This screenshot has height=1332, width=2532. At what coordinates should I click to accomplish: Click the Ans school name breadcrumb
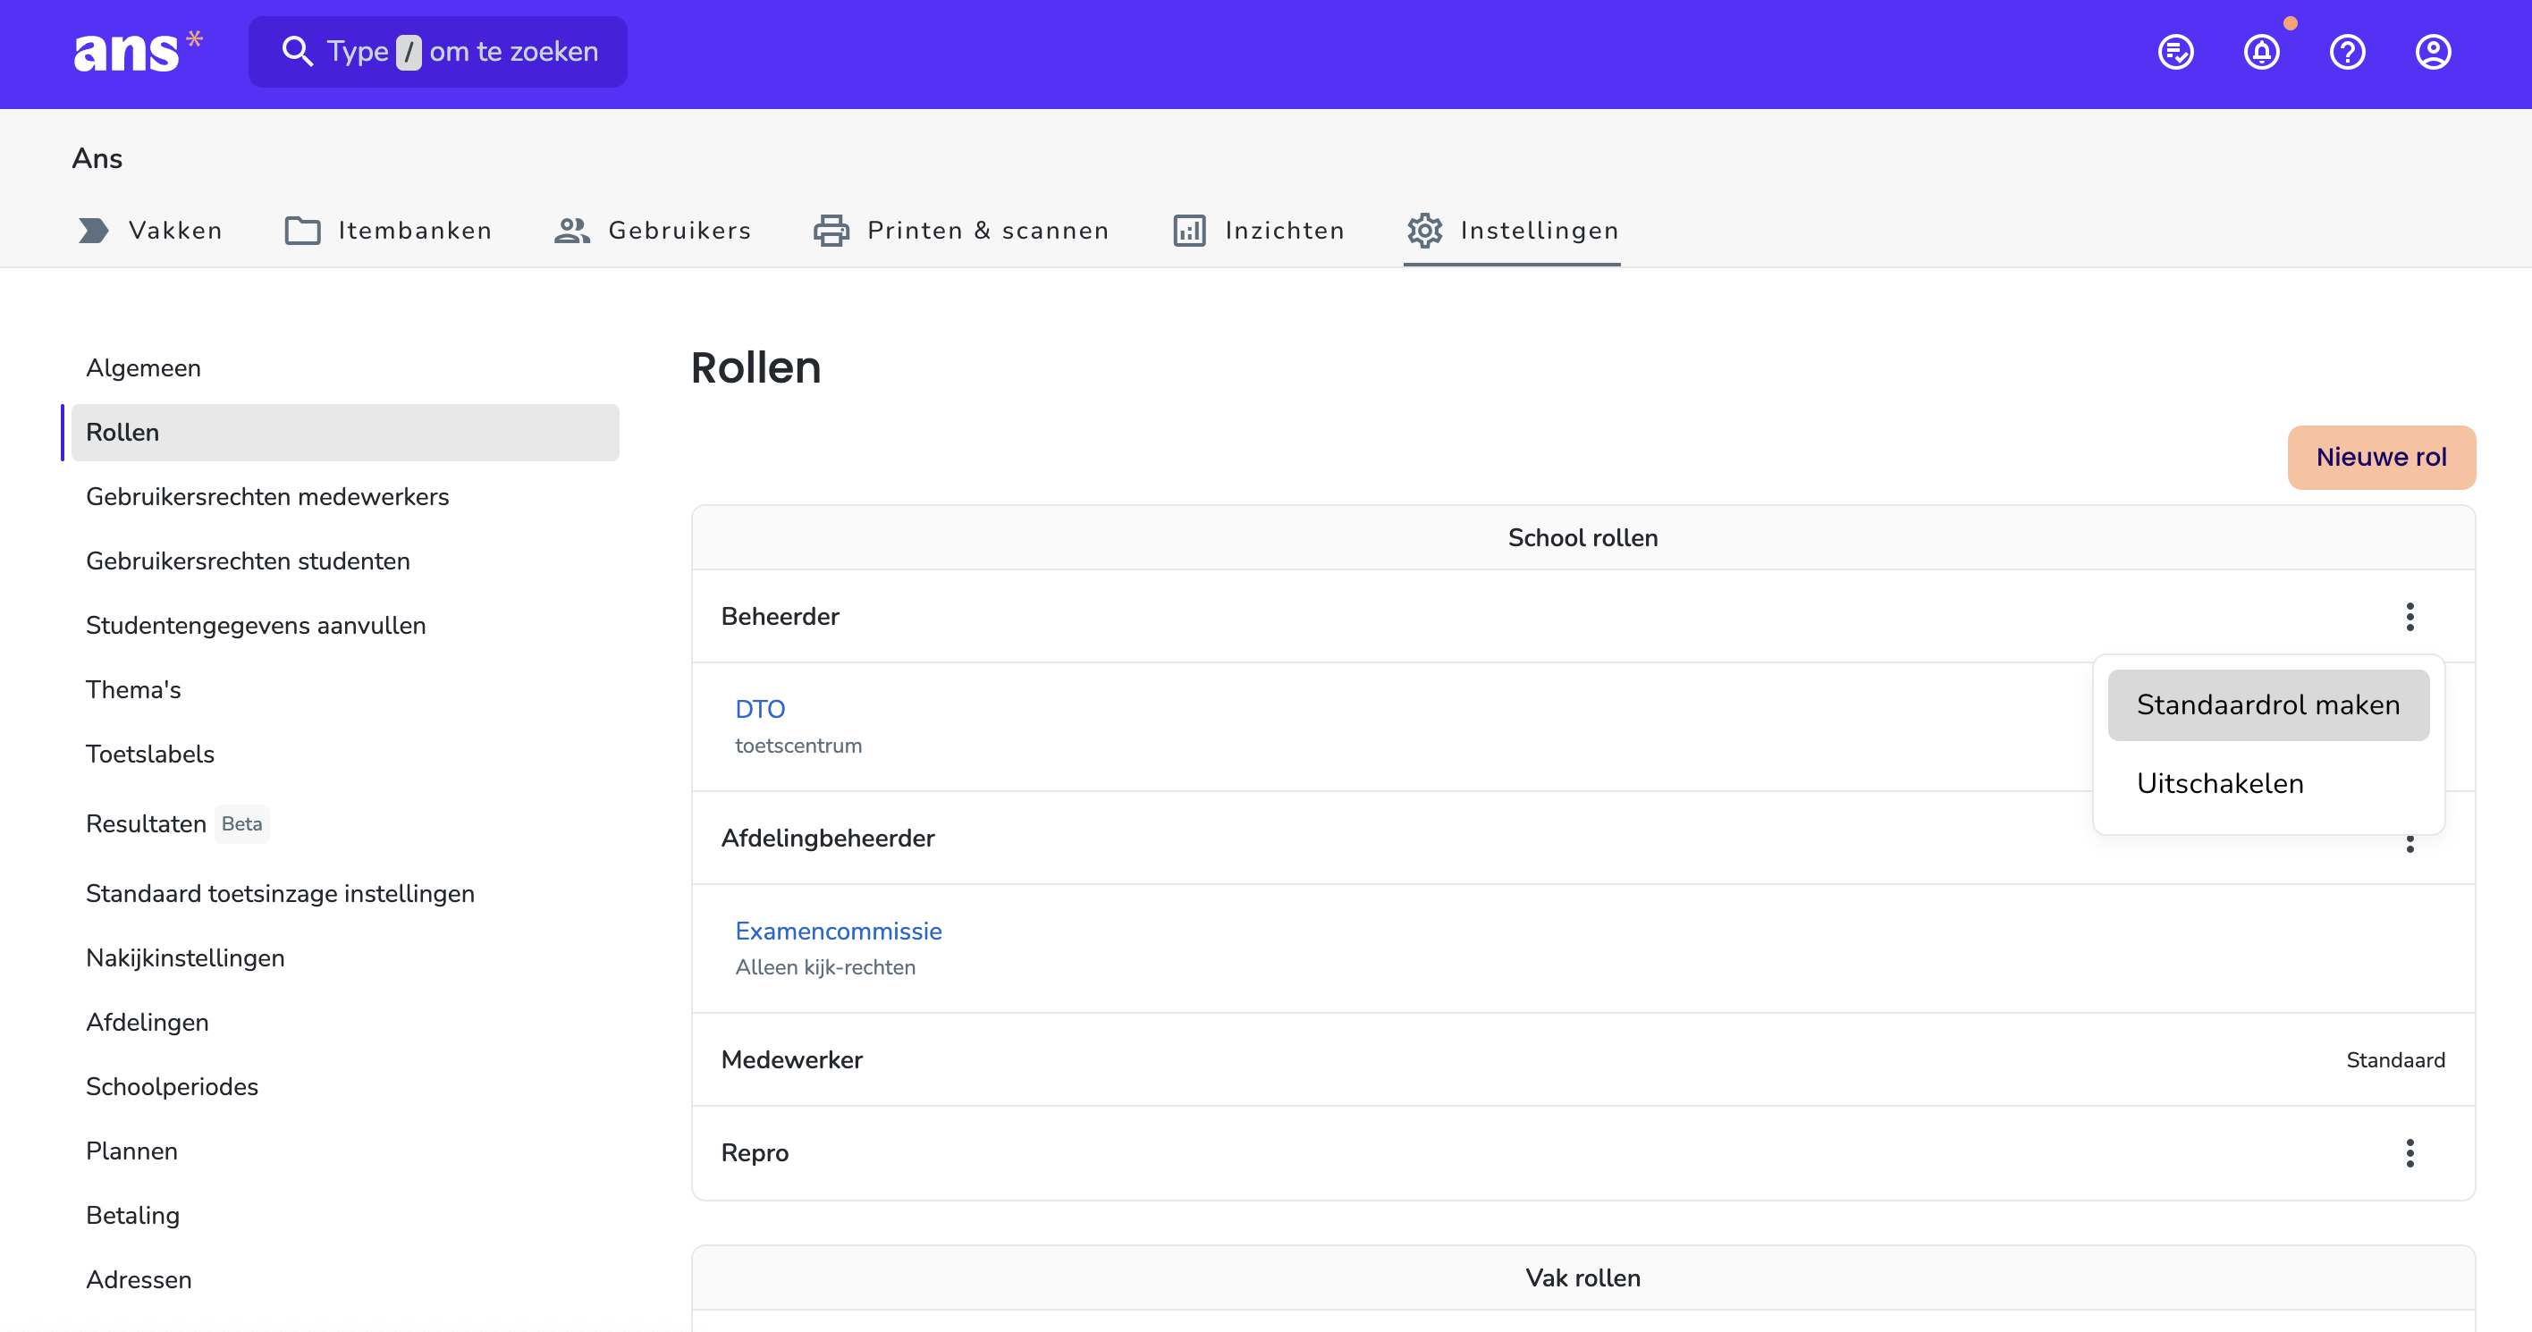coord(97,158)
